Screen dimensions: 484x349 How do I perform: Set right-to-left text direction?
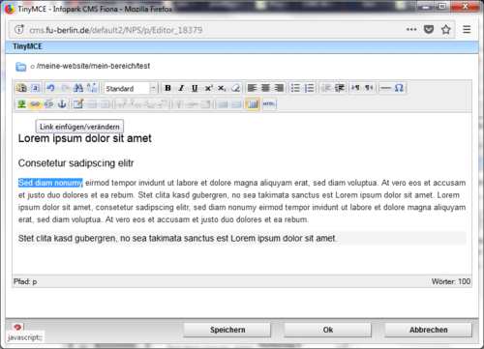369,88
